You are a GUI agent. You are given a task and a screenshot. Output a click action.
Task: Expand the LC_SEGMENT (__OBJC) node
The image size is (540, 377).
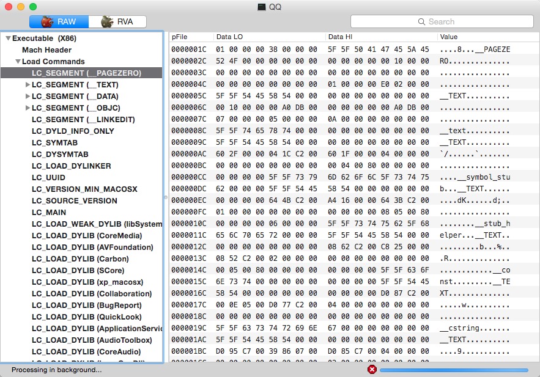point(28,108)
